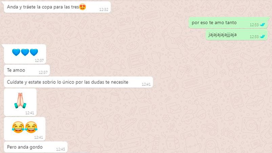Click the middle blue heart emoji
The width and height of the screenshot is (272, 153).
point(25,52)
